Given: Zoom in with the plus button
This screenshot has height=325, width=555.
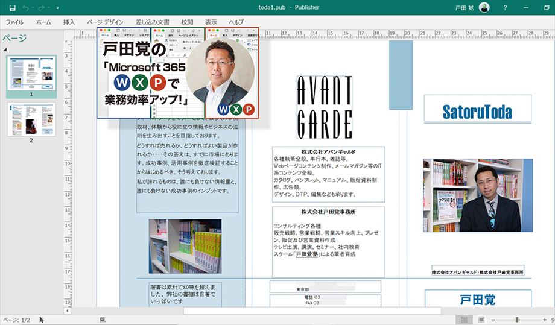Looking at the screenshot, I should (545, 320).
